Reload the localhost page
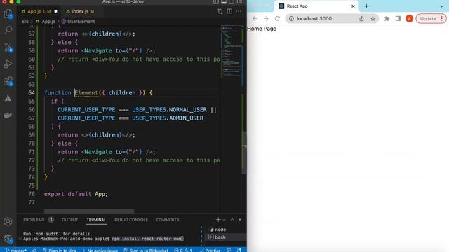 [277, 19]
